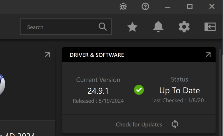
Task: Click the refresh arrows icon beside Check for Updates
Action: (175, 124)
